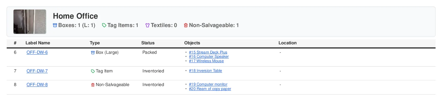
Task: Click the Boxes archive icon in header
Action: click(x=55, y=25)
